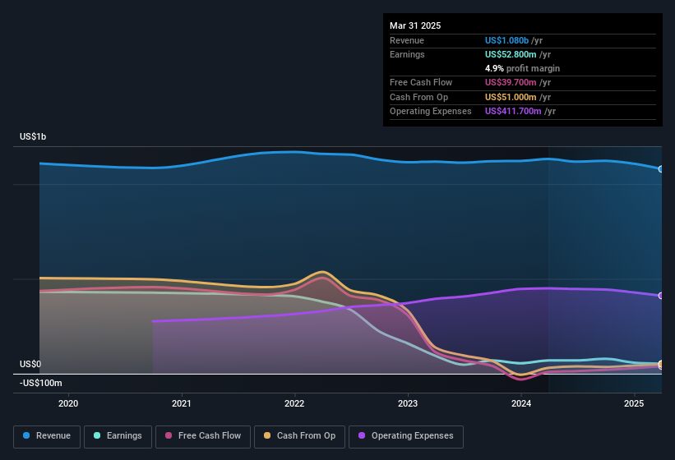Image resolution: width=675 pixels, height=460 pixels.
Task: Click the US$411.700m operating expenses value
Action: click(513, 112)
